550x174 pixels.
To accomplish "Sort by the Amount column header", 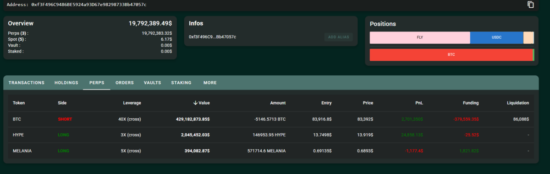I will point(278,103).
